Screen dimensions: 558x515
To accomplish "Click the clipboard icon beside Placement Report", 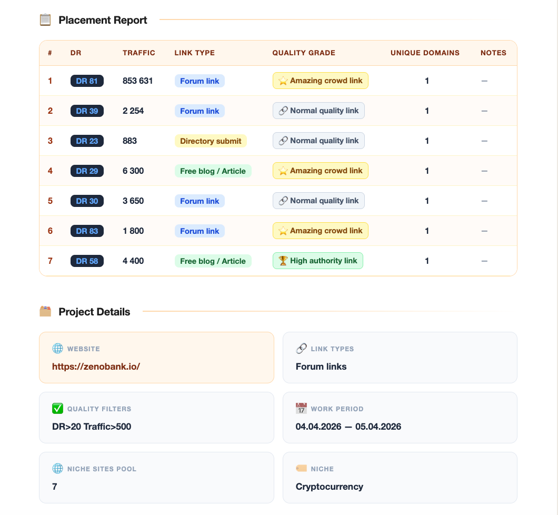I will click(x=45, y=20).
